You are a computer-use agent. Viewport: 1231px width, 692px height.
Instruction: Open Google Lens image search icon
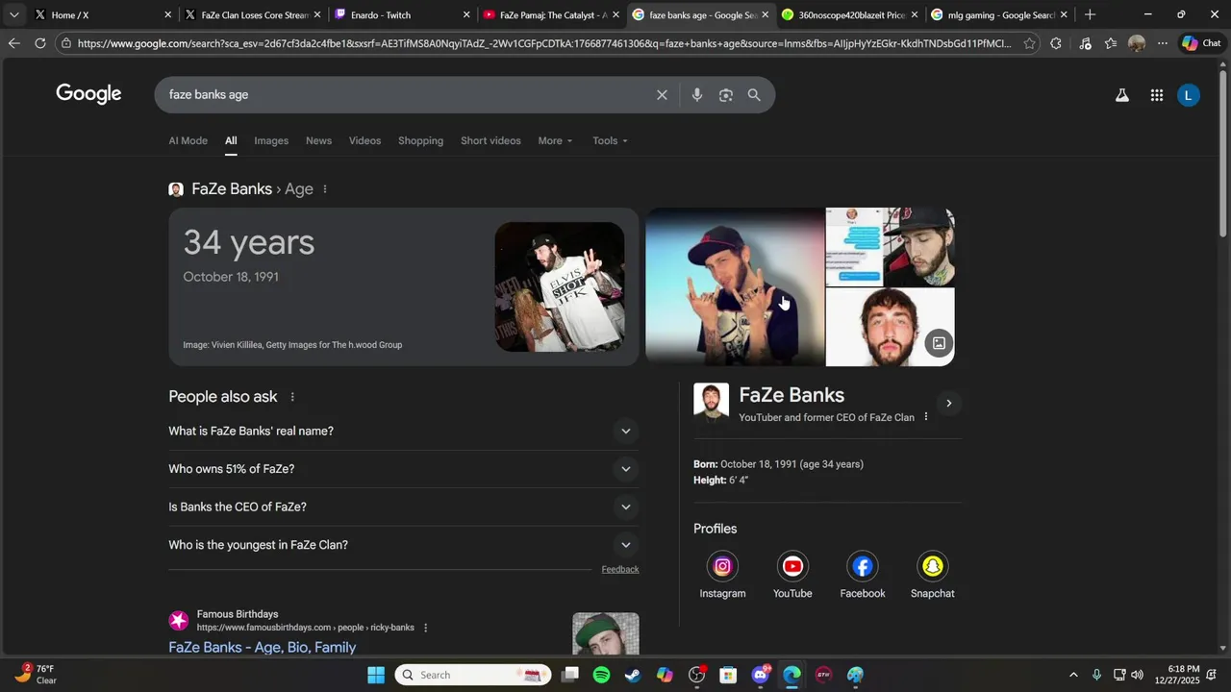[x=726, y=95]
